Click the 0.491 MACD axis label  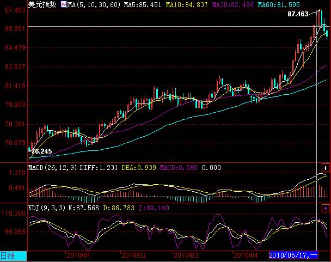[x=17, y=188]
